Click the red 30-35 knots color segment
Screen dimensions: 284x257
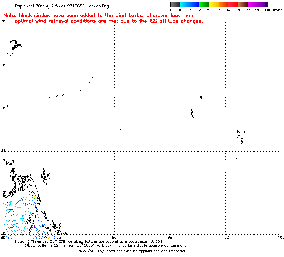(233, 4)
